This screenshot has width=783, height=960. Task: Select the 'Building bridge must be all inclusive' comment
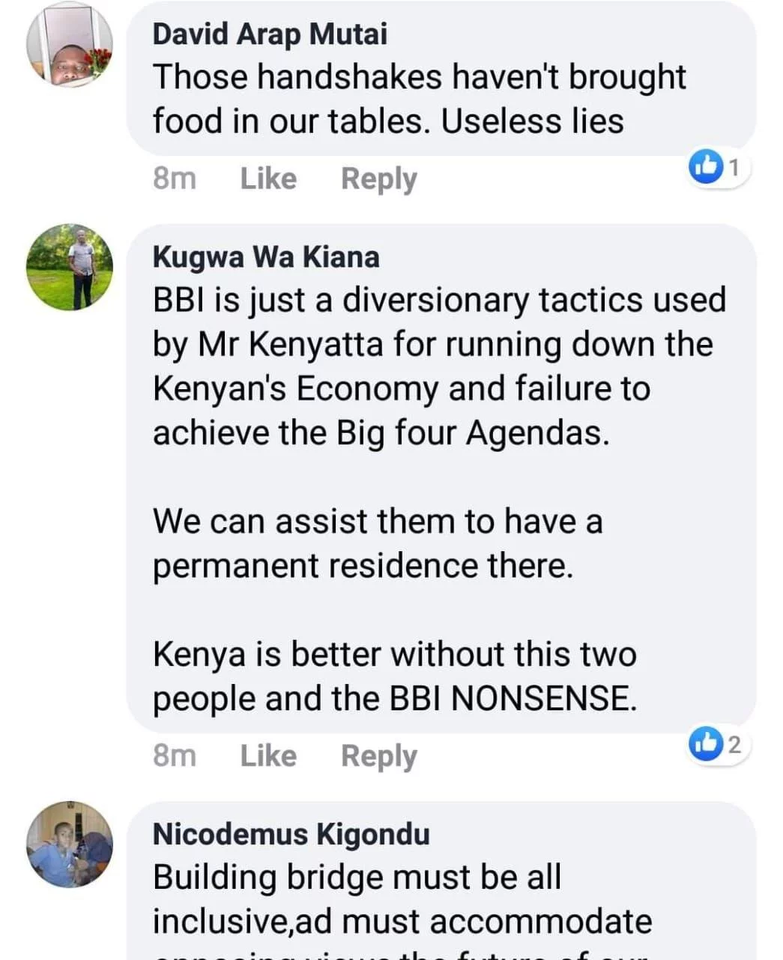click(401, 899)
